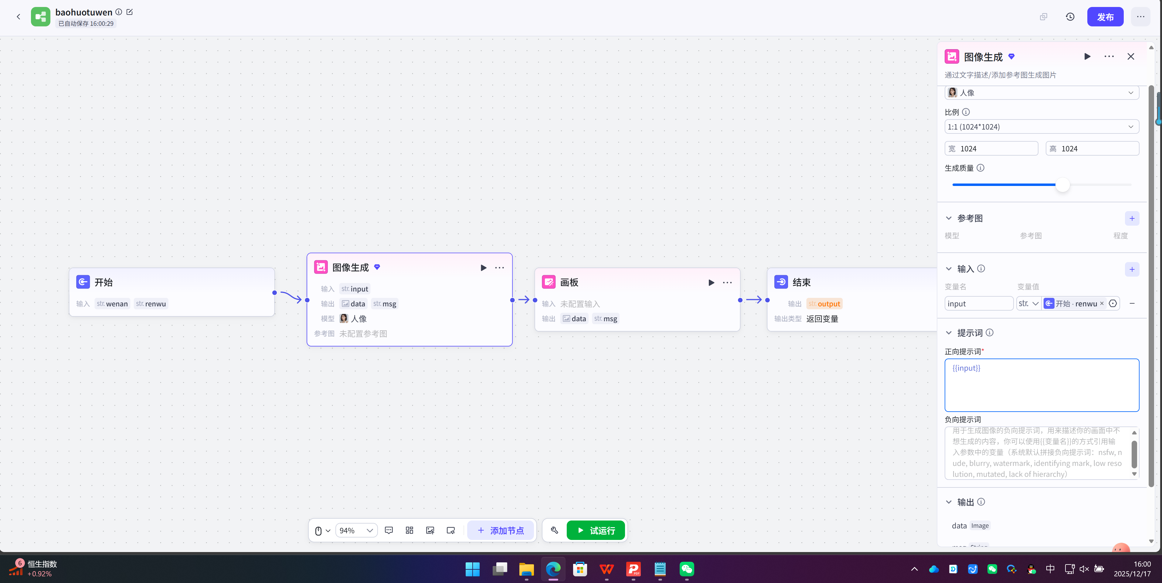Open the 图像生成 node three-dot menu

pyautogui.click(x=499, y=267)
